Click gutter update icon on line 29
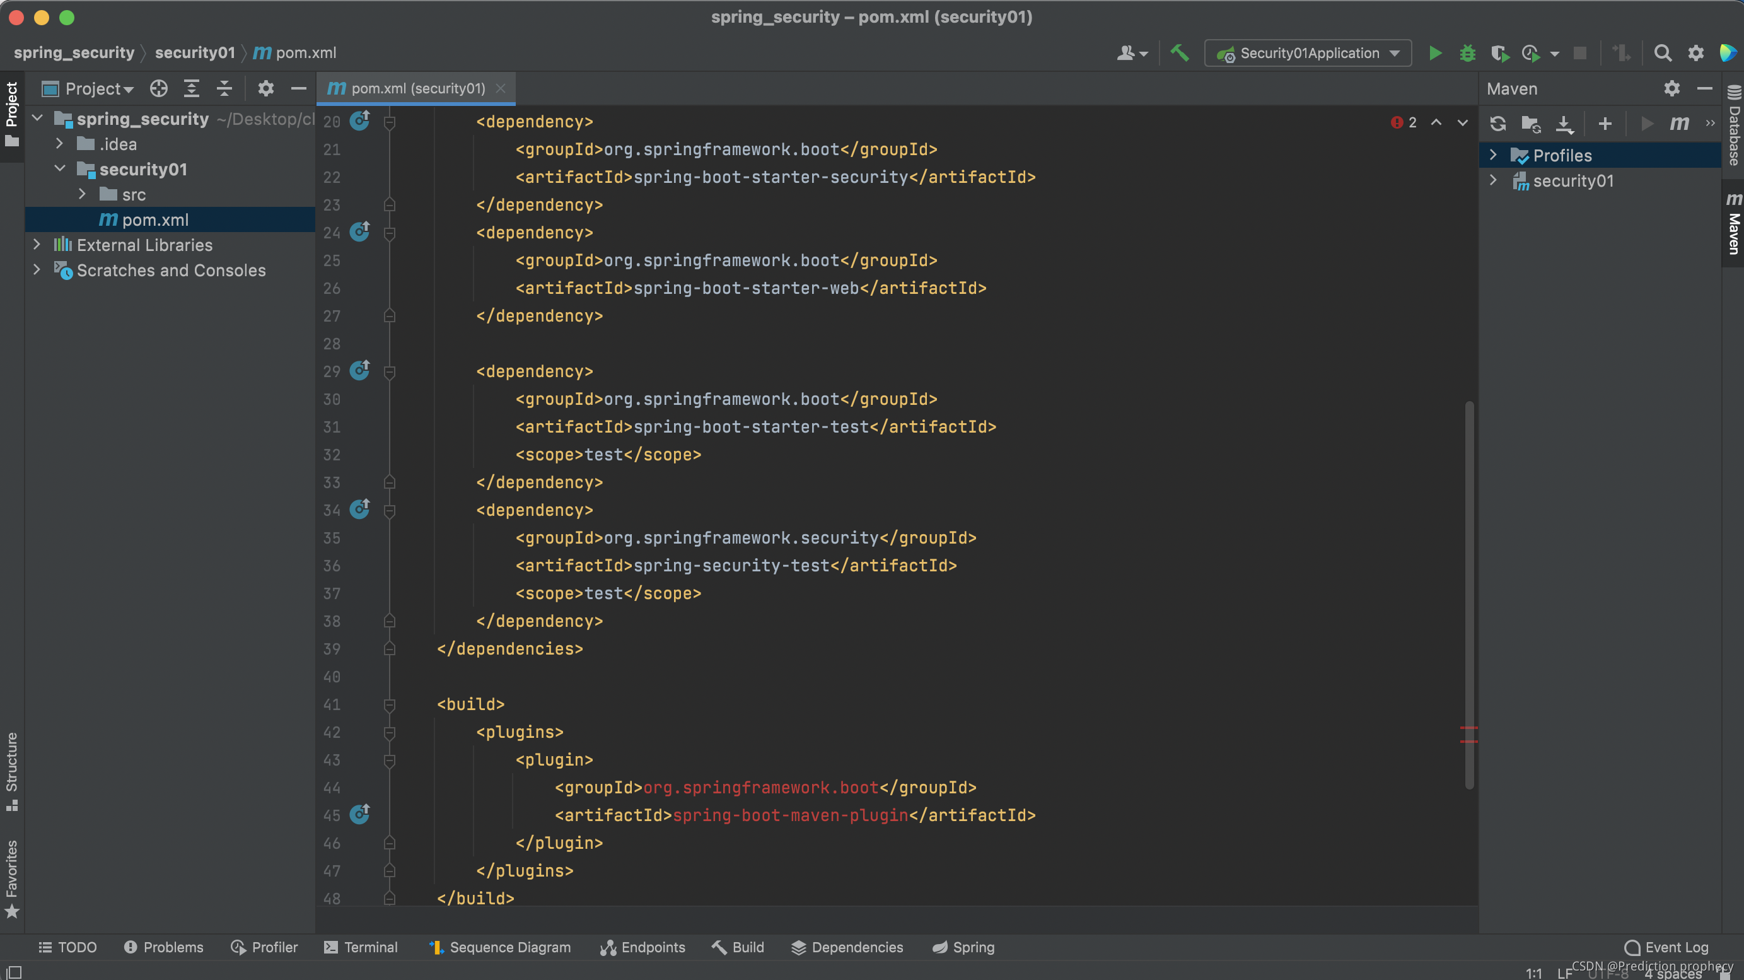Image resolution: width=1744 pixels, height=980 pixels. 359,370
